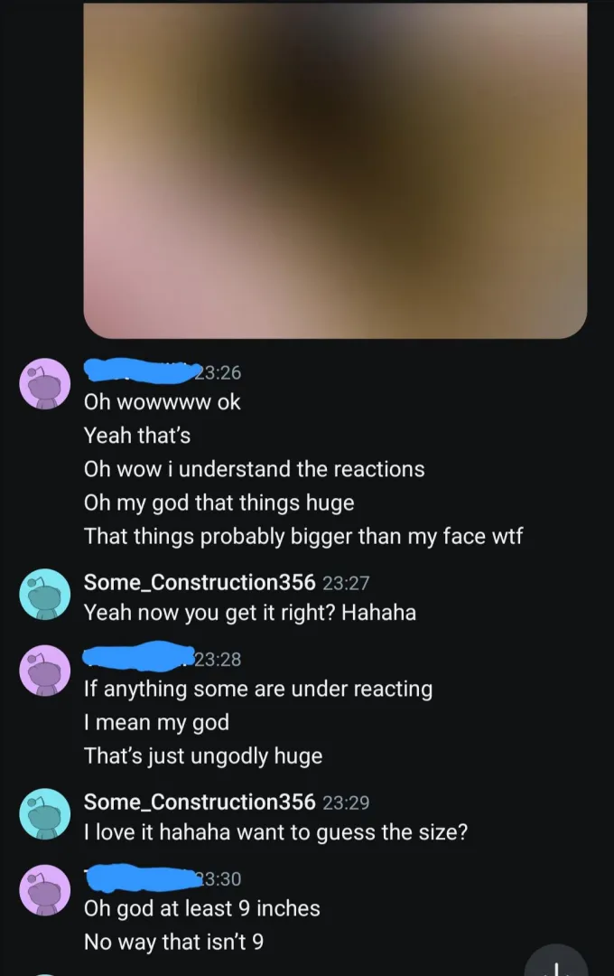Open the blurred image attachment
Viewport: 614px width, 976px height.
(335, 171)
